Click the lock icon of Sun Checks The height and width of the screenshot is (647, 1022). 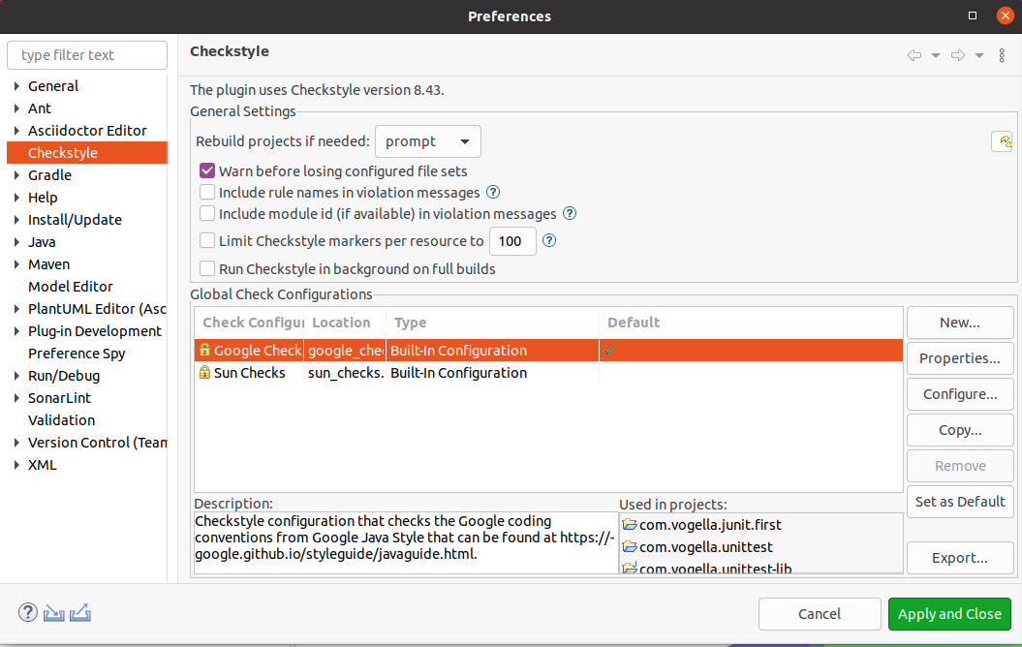tap(204, 372)
